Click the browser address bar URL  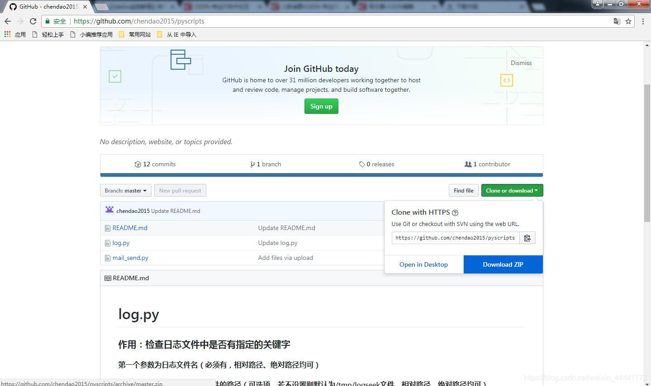[139, 21]
